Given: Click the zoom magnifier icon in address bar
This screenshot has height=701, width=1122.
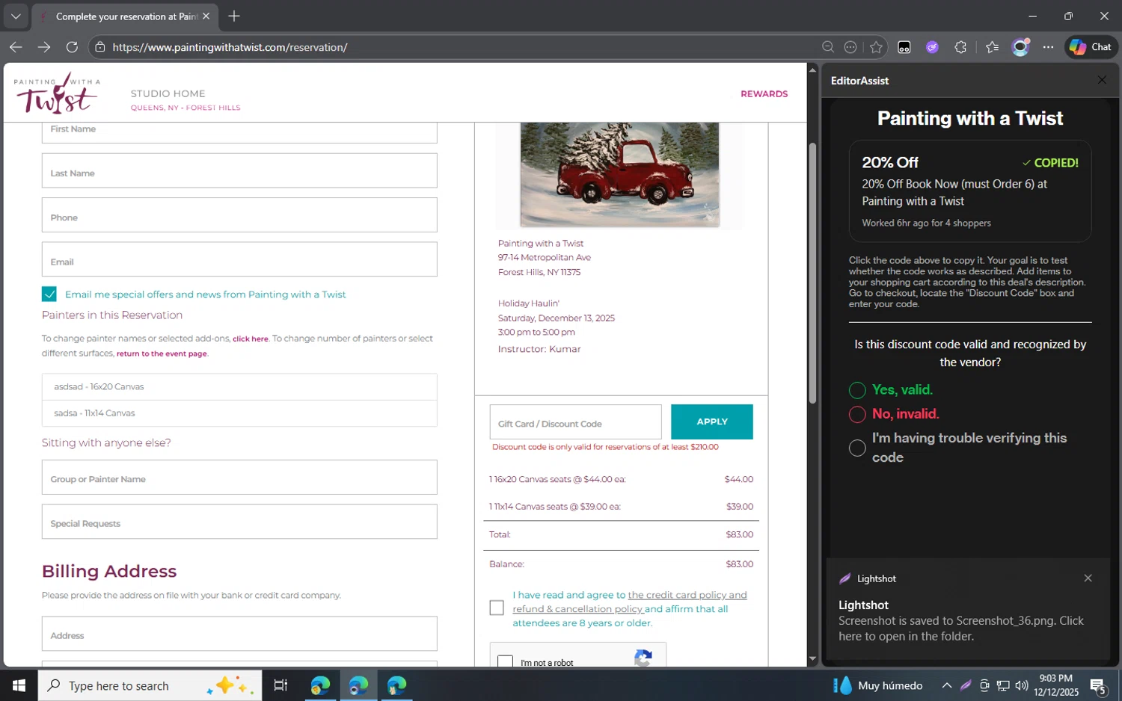Looking at the screenshot, I should pos(827,47).
